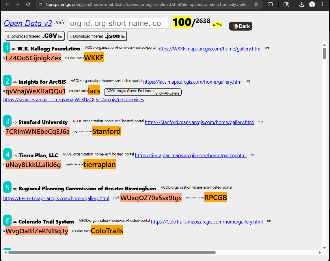Go back to the previous page
Viewport: 330px width, 261px height.
(x=8, y=4)
